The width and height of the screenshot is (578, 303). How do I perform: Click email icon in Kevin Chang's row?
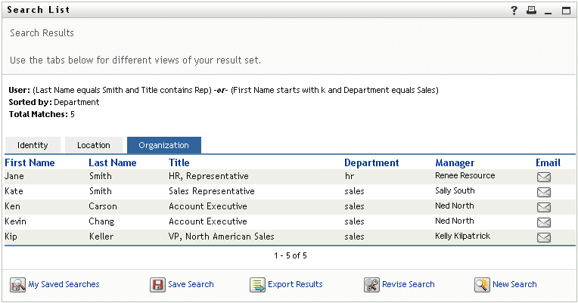543,222
